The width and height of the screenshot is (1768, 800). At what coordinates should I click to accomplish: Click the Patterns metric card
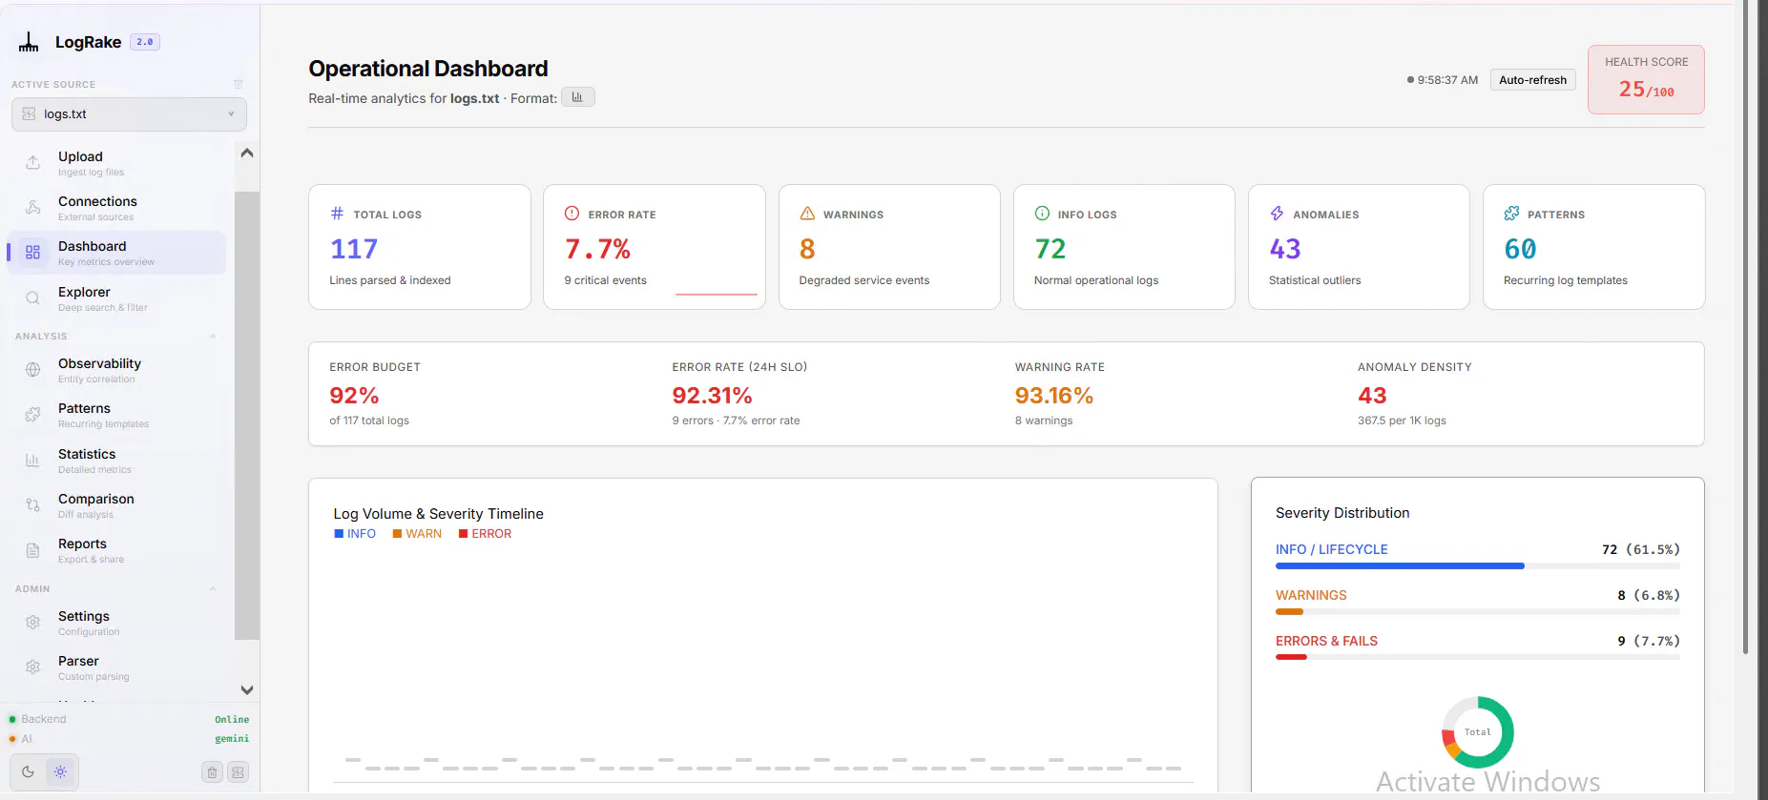pyautogui.click(x=1593, y=247)
